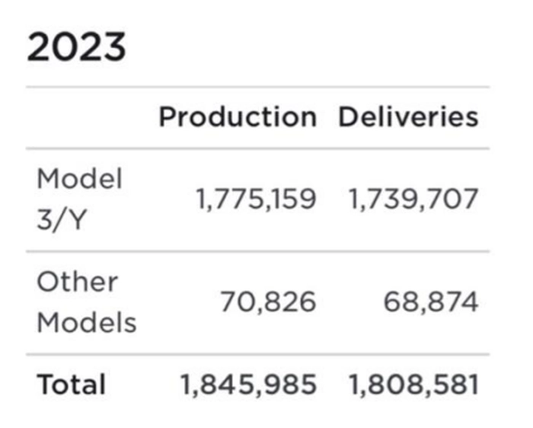533x428 pixels.
Task: Click the "2023" year heading
Action: point(76,48)
